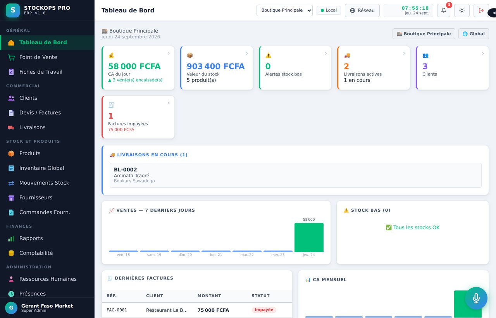
Task: Open Devis / Factures document icon
Action: (x=11, y=113)
